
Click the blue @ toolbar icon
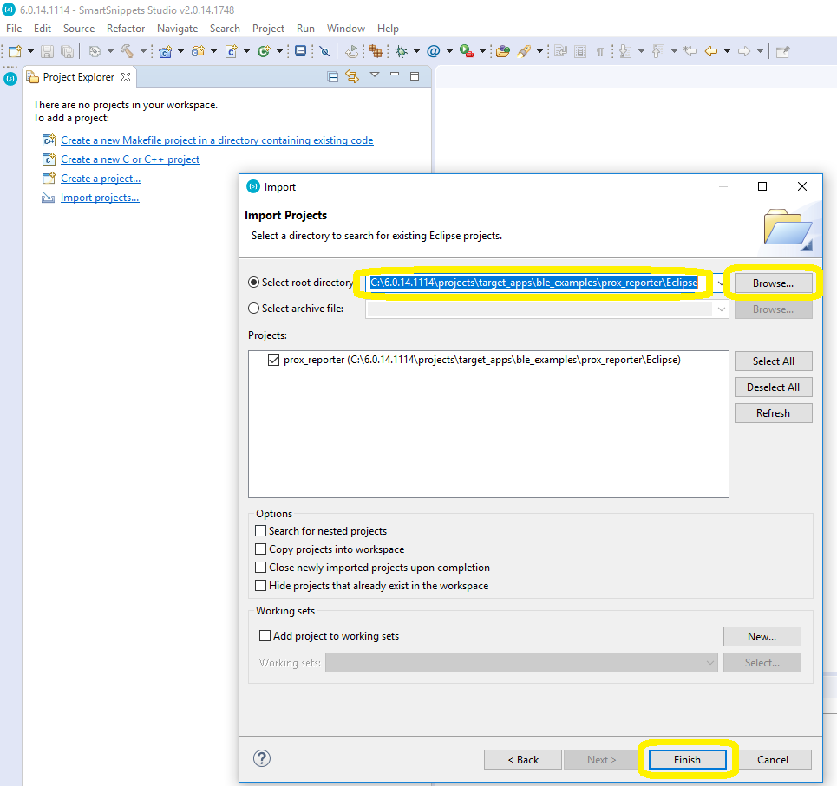(x=434, y=51)
